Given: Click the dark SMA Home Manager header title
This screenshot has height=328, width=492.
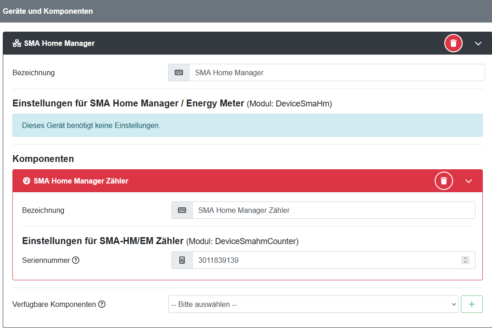Looking at the screenshot, I should [x=59, y=43].
